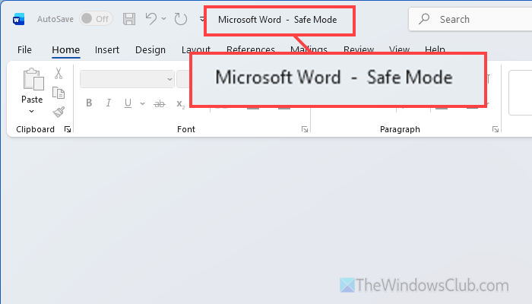This screenshot has height=304, width=532.
Task: Toggle Italic formatting
Action: coord(109,103)
